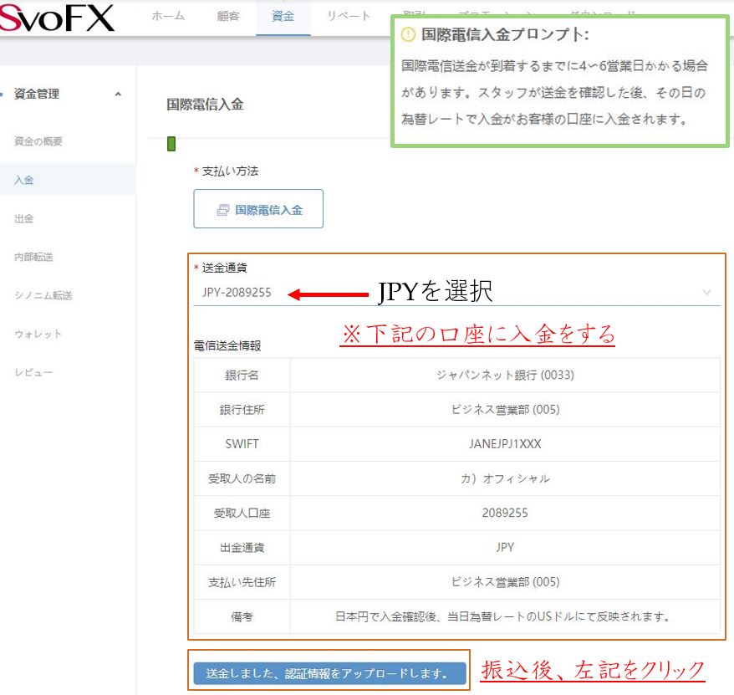Go to 出金 in the sidebar
Image resolution: width=734 pixels, height=695 pixels.
(24, 218)
